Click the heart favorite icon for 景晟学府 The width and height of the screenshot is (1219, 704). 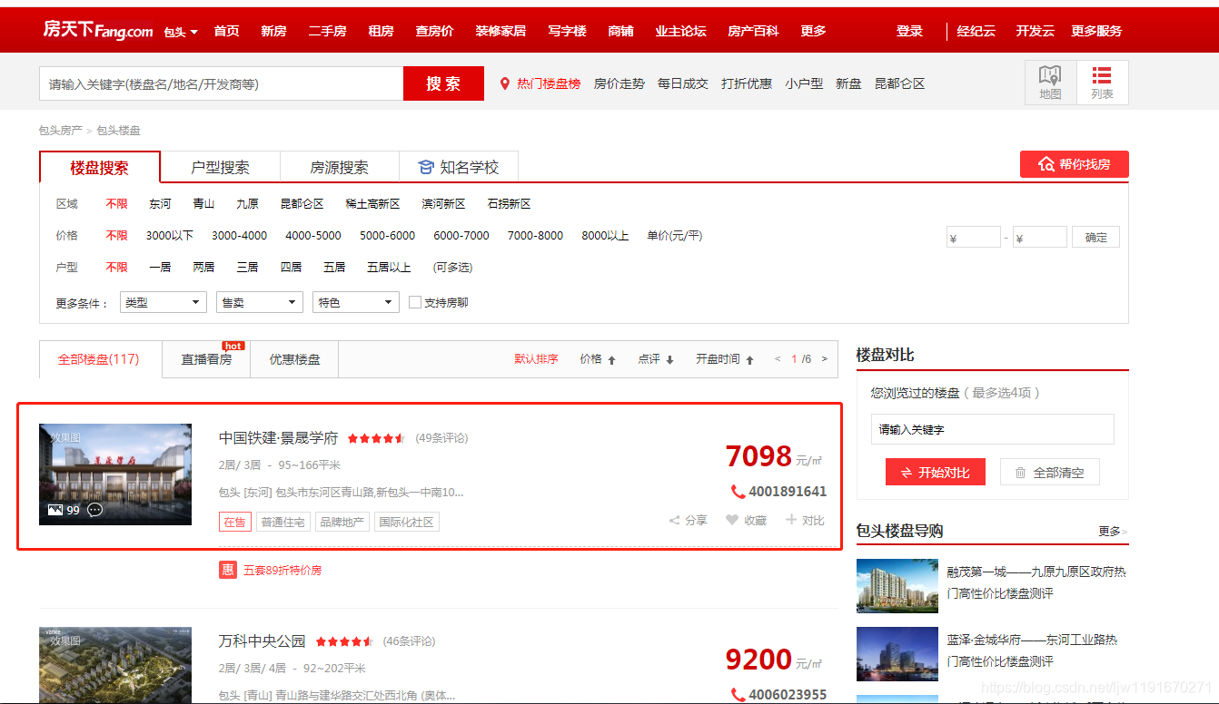pos(732,520)
